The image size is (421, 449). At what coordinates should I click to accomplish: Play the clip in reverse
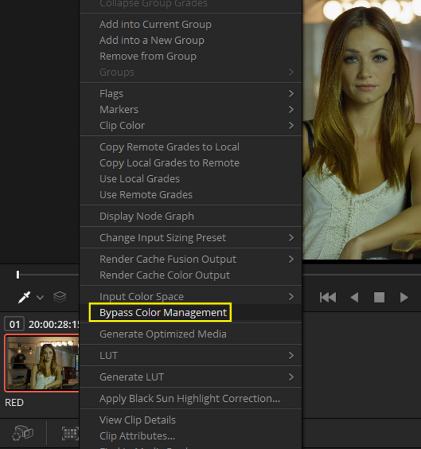coord(354,297)
